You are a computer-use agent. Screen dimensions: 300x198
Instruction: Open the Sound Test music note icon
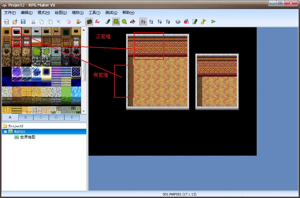coord(203,22)
